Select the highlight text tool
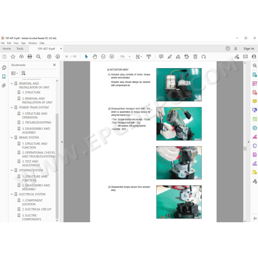This screenshot has width=258, height=258. [170, 57]
